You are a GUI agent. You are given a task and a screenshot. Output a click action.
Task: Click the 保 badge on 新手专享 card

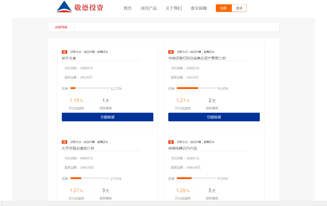coord(64,52)
